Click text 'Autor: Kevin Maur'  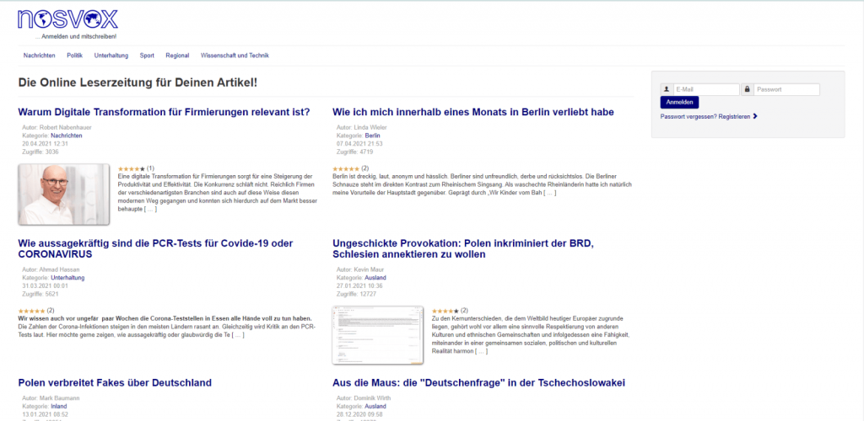359,269
